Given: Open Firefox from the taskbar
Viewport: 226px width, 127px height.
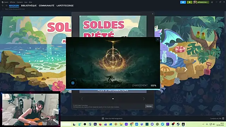Looking at the screenshot, I should (100, 124).
